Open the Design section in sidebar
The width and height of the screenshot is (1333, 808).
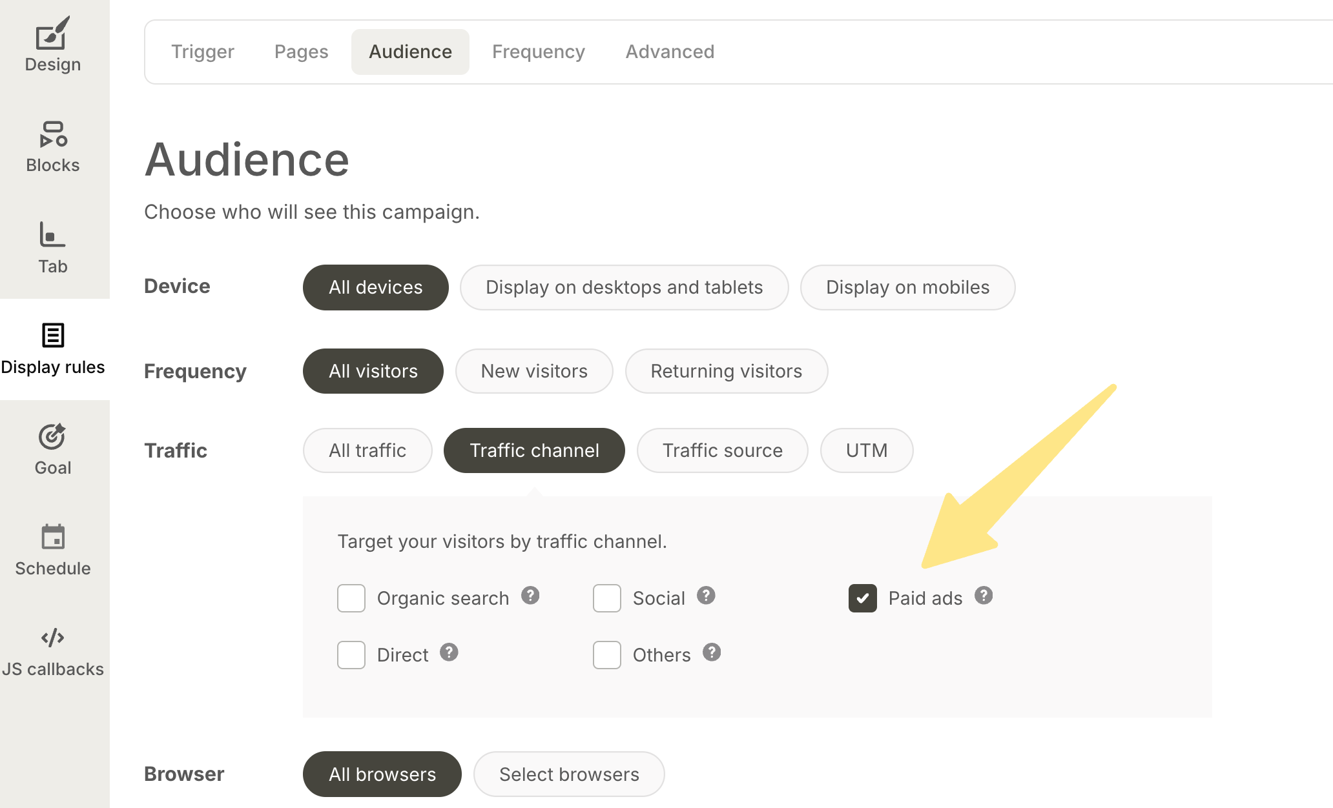[x=53, y=45]
